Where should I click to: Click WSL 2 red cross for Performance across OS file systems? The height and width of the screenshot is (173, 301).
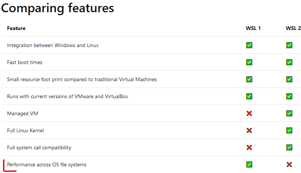[x=289, y=164]
